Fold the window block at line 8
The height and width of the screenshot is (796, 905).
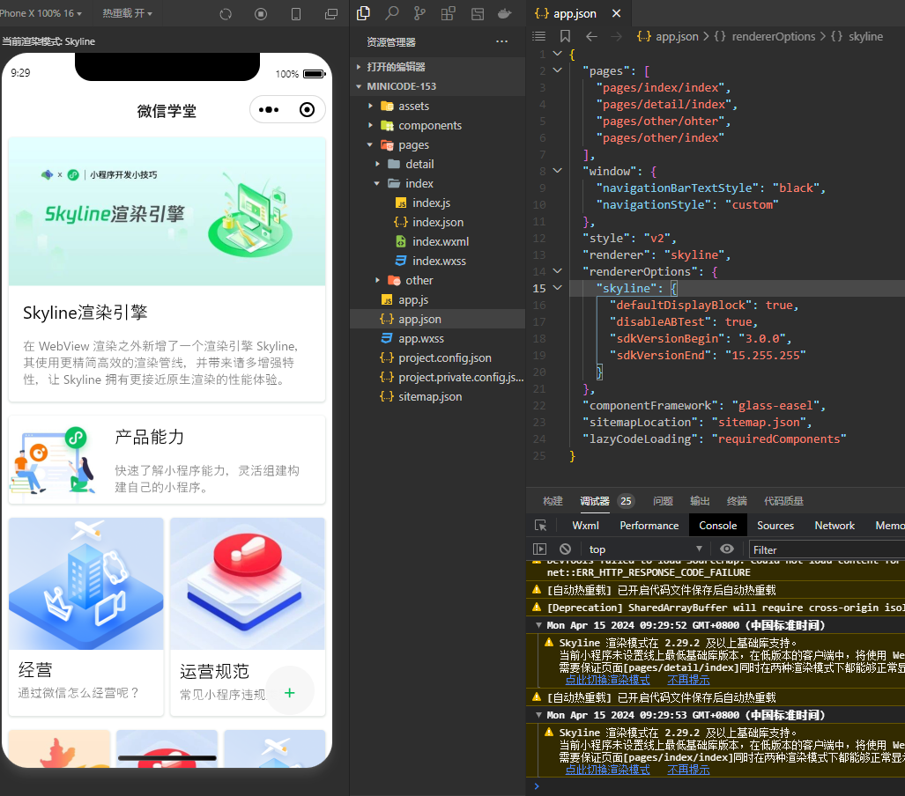[558, 170]
